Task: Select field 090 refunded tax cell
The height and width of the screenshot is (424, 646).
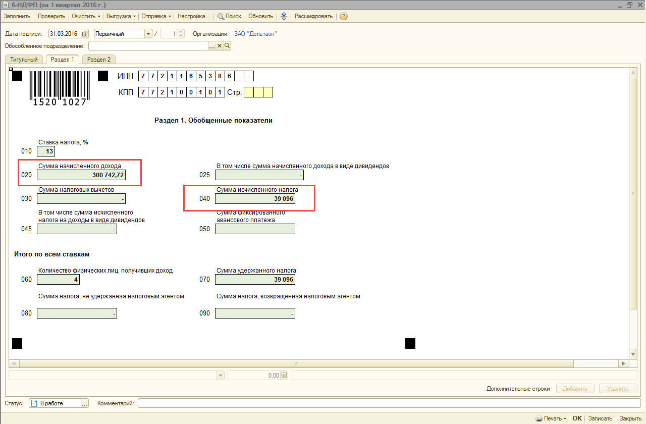Action: point(255,313)
